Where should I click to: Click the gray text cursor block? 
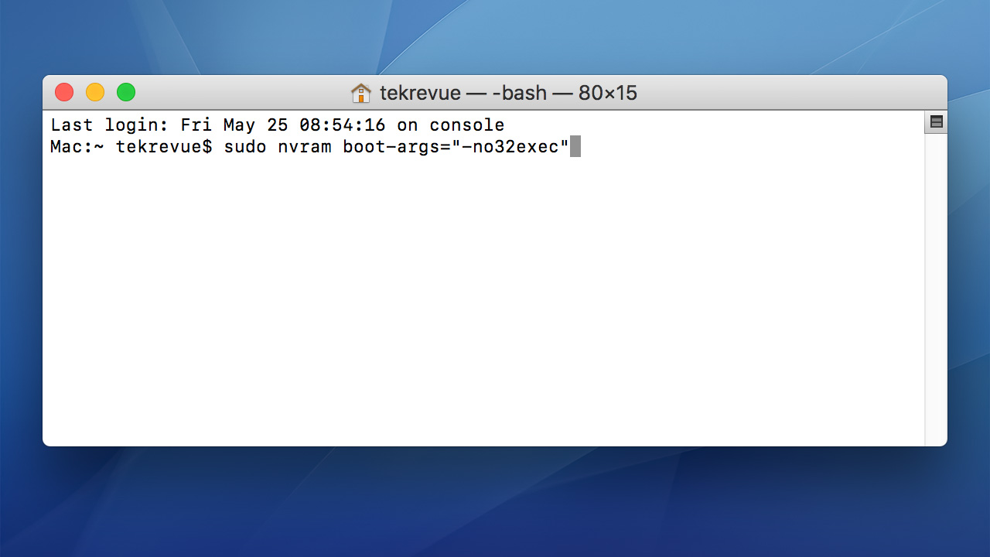[575, 147]
